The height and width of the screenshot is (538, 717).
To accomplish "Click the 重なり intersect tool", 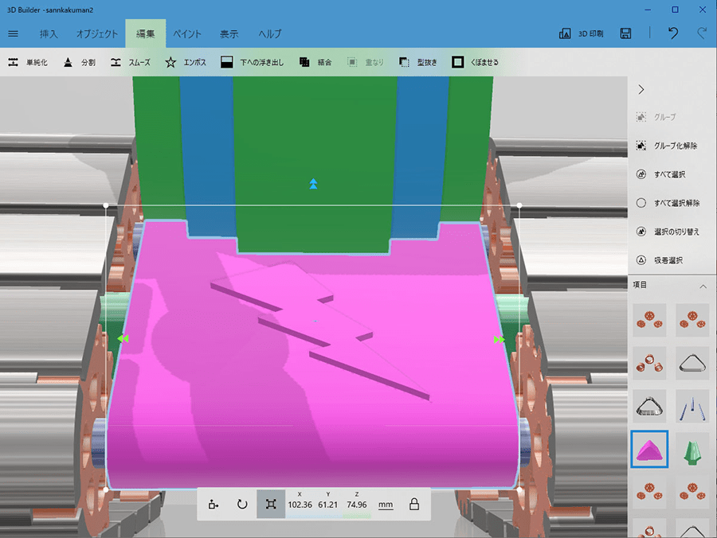I will coord(365,63).
